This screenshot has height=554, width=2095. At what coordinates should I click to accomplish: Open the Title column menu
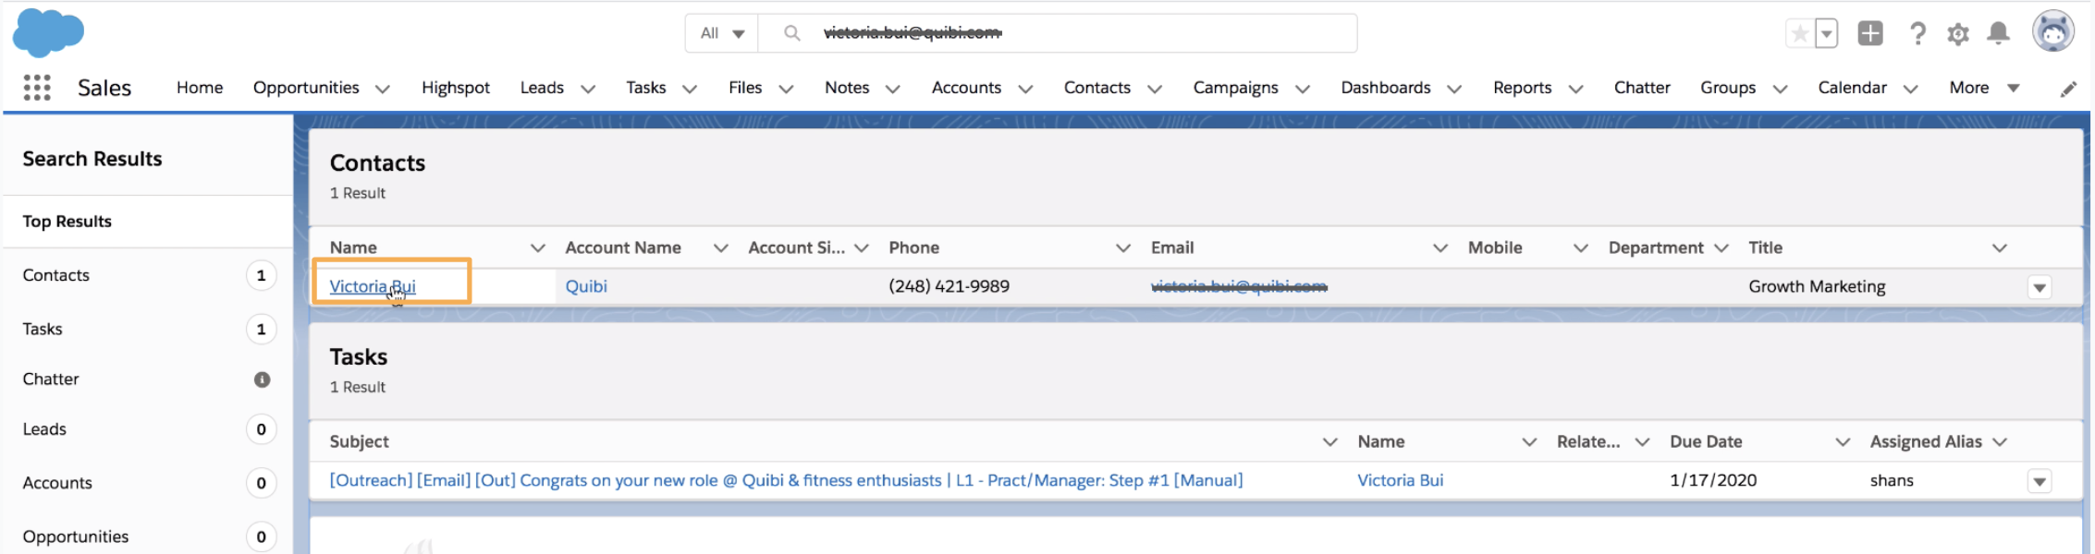[2000, 248]
